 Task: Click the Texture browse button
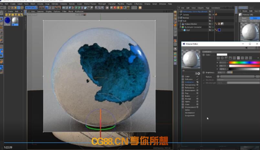[257, 76]
